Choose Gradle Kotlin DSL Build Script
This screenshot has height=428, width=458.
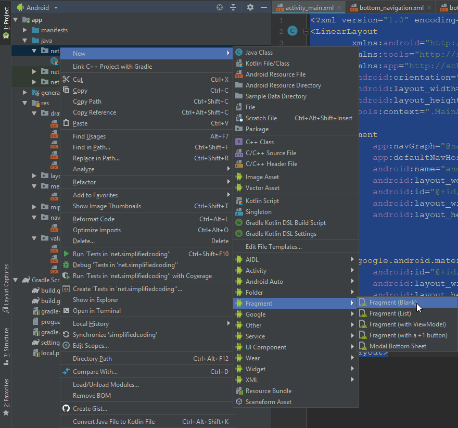tap(296, 223)
